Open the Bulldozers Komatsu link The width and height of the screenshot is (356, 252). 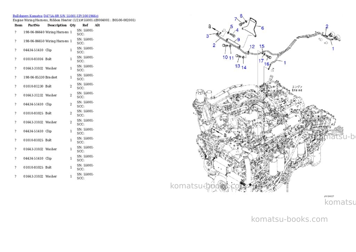tap(27, 16)
